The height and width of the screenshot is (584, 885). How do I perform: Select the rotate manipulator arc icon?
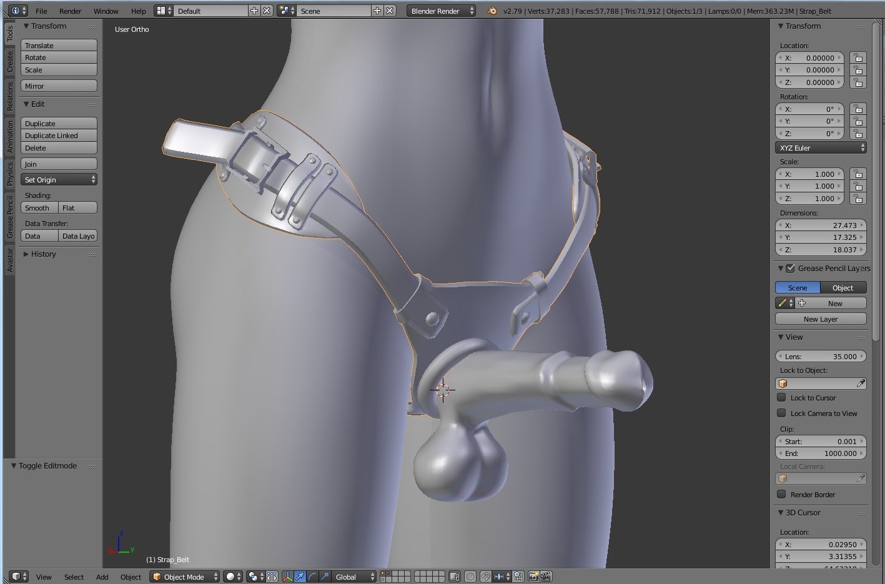tap(312, 577)
